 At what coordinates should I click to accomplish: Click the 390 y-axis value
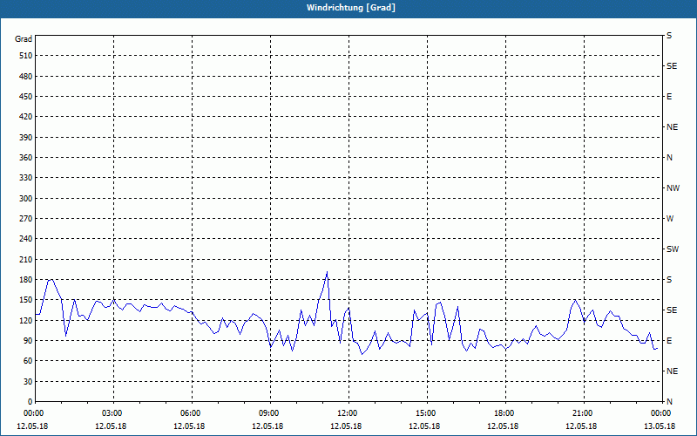26,138
